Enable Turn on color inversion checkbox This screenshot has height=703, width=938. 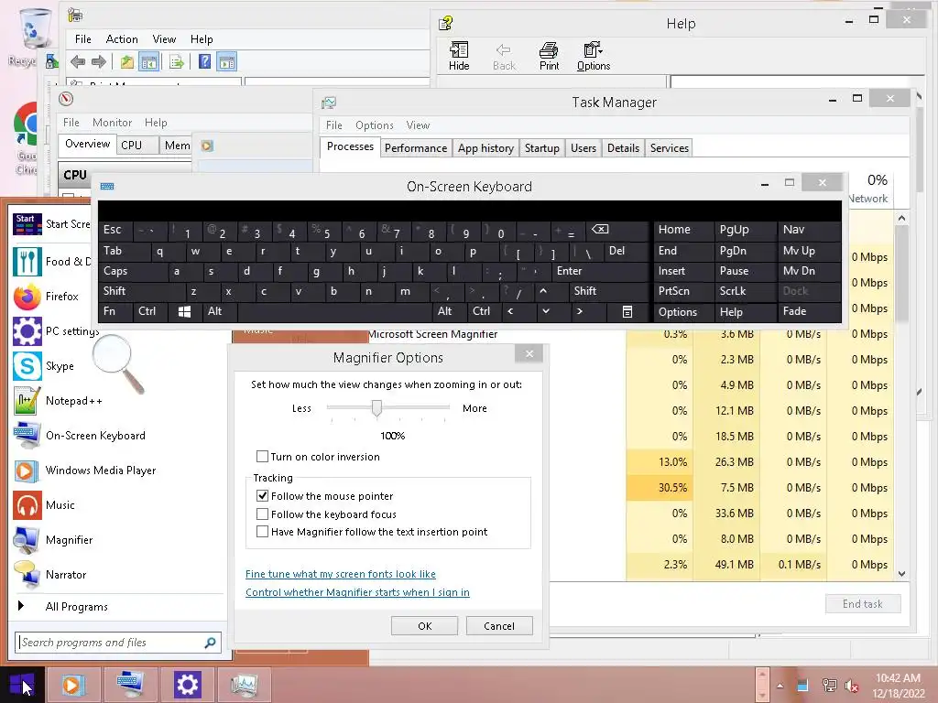tap(262, 457)
